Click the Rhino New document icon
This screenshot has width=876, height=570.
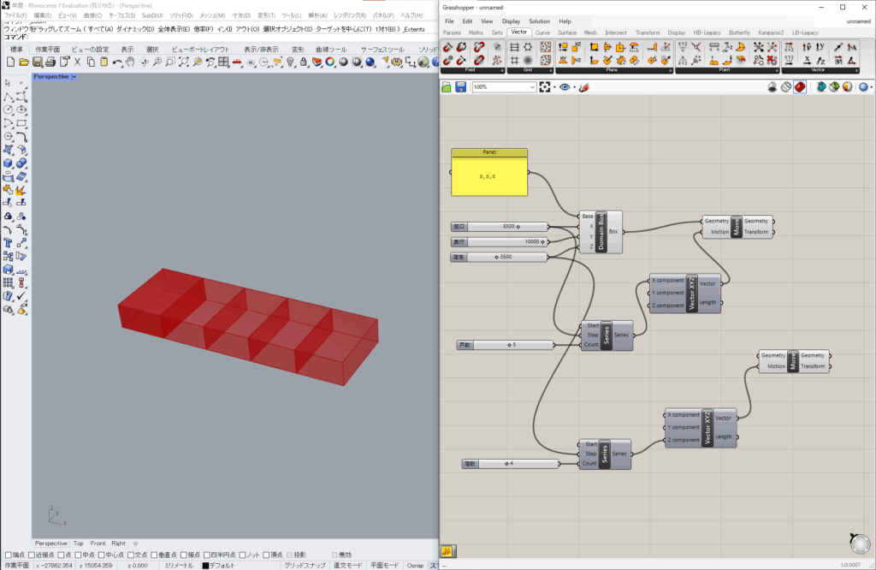point(9,62)
